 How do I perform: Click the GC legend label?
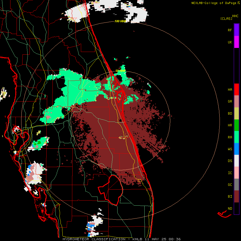click(x=230, y=184)
